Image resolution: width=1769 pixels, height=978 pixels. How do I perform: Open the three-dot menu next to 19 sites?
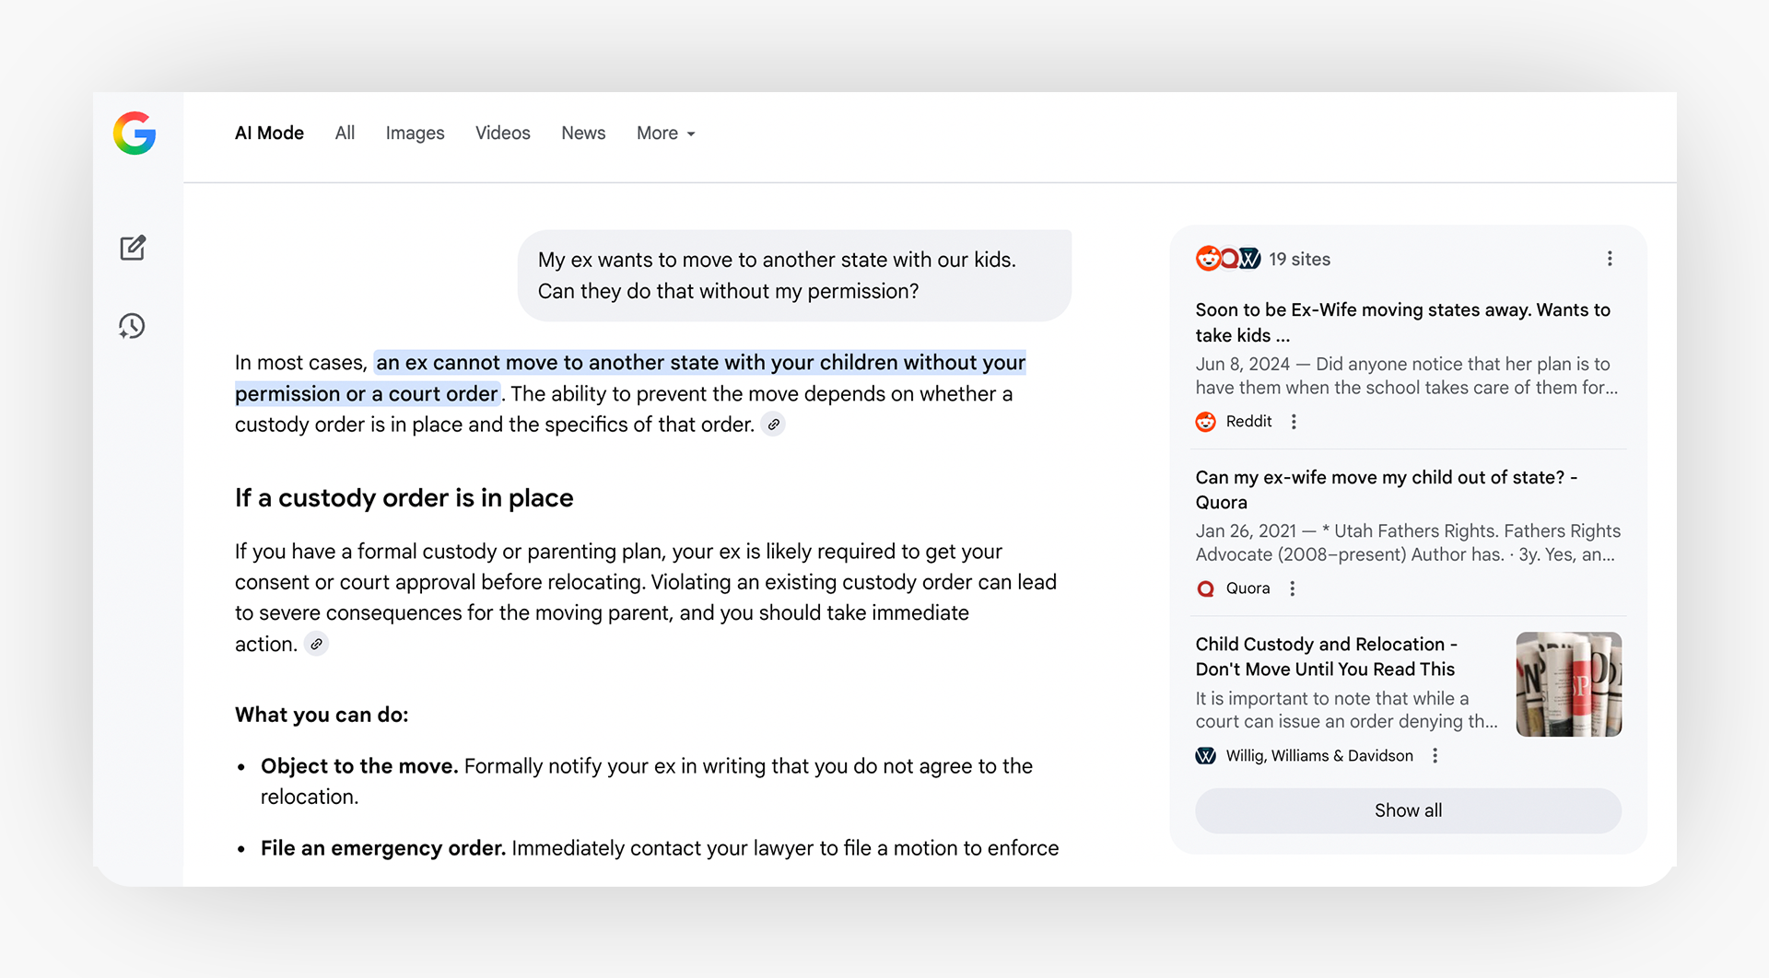tap(1610, 259)
